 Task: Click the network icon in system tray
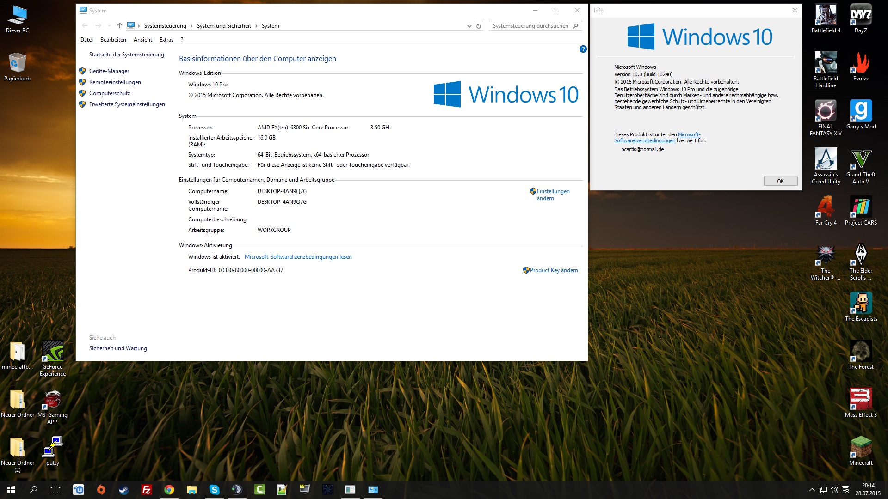tap(823, 490)
